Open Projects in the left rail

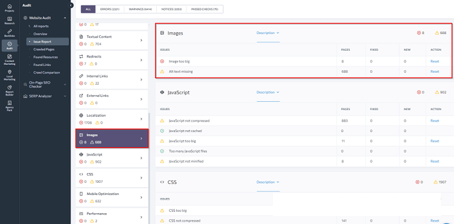(10, 8)
